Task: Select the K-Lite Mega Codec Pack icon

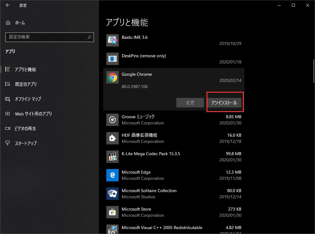Action: 112,157
